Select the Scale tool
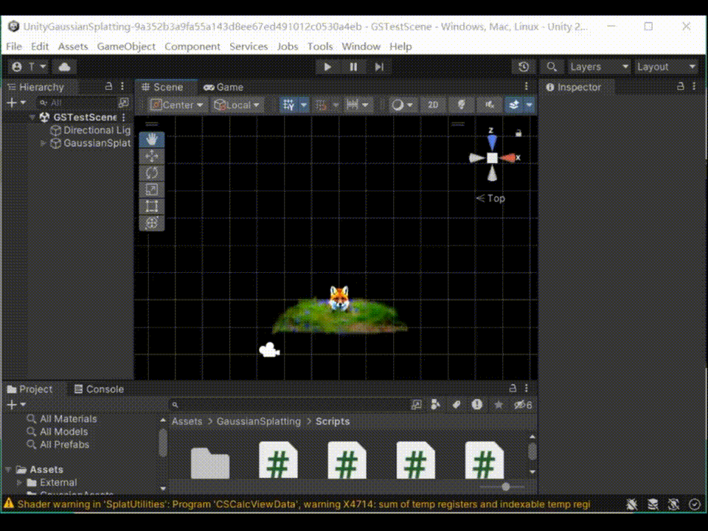 152,190
